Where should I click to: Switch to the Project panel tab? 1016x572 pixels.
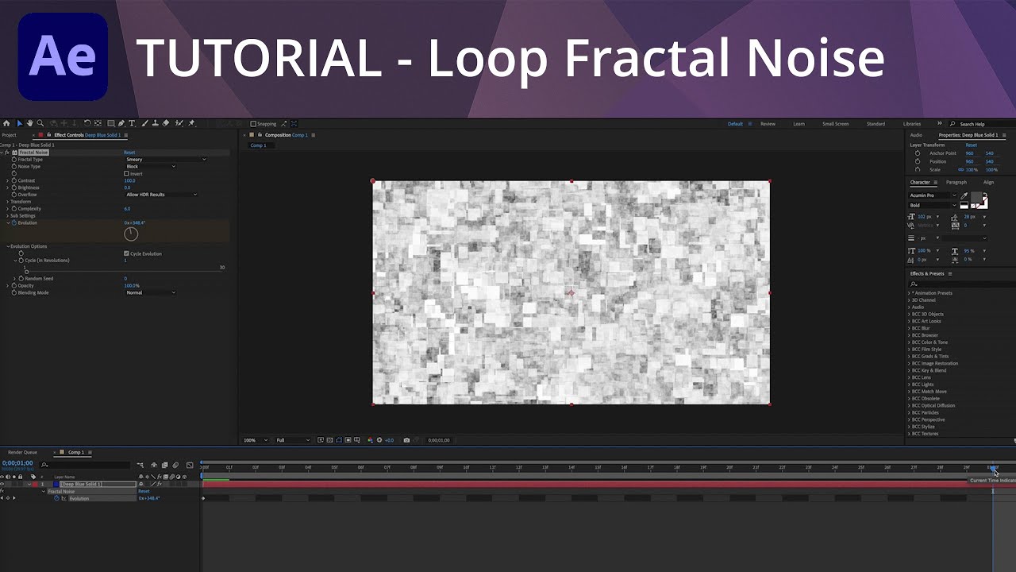click(x=9, y=135)
